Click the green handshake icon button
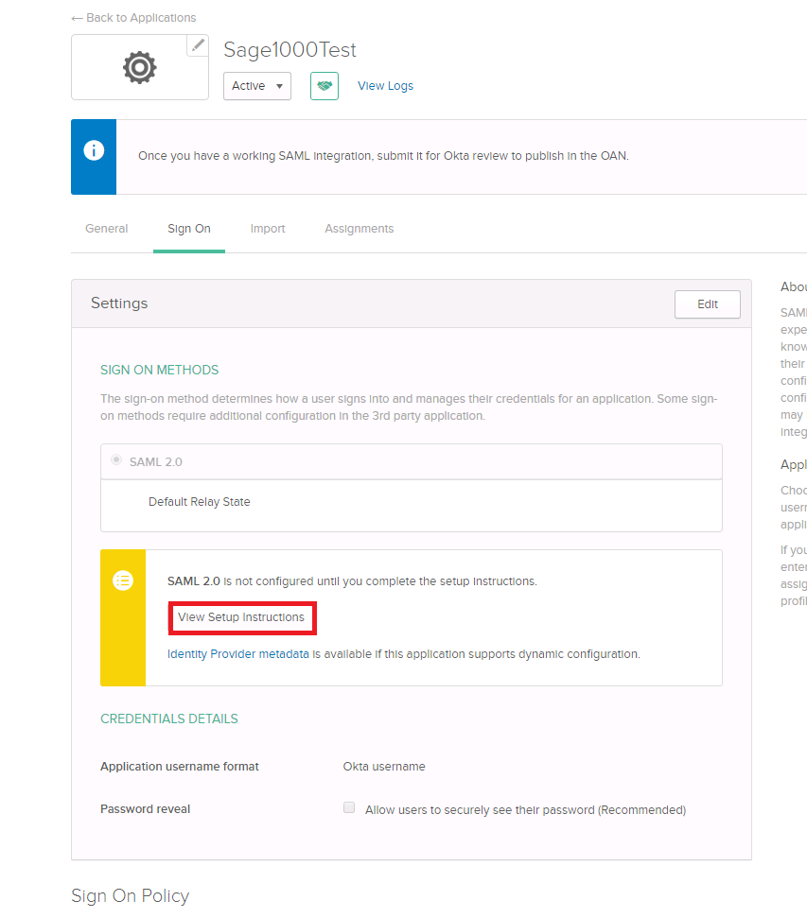The width and height of the screenshot is (807, 918). coord(325,86)
